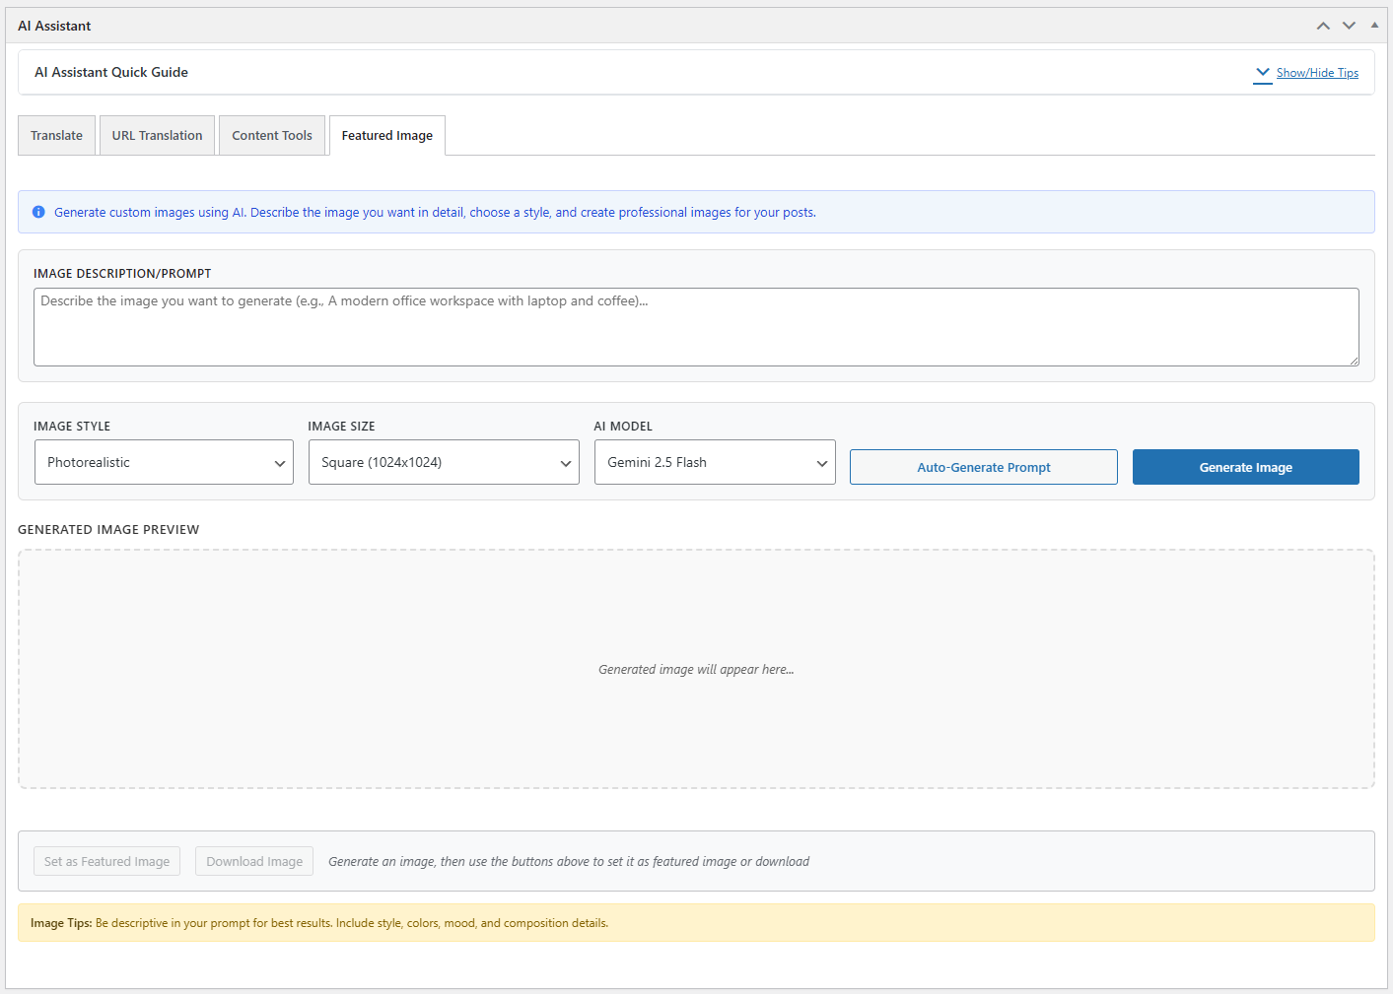Open the AI Model dropdown (Gemini 2.5 Flash)
The image size is (1393, 994).
point(715,462)
